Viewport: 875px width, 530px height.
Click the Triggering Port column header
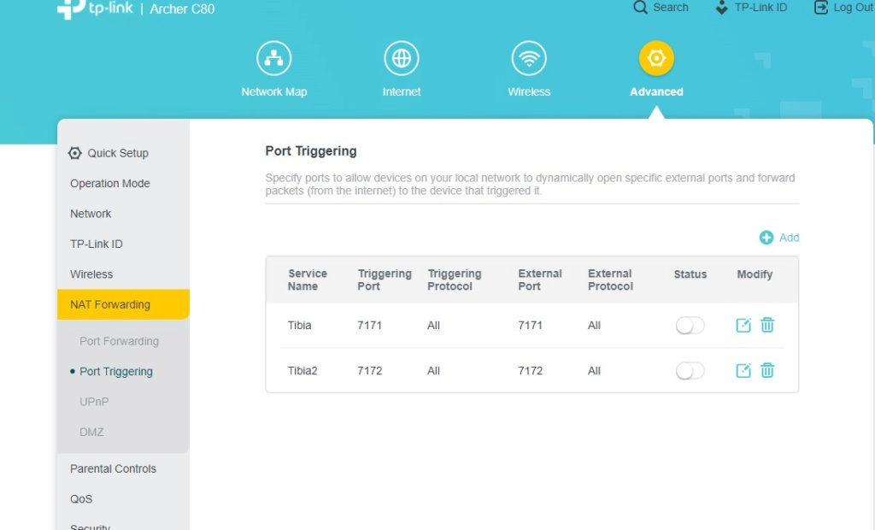[385, 280]
